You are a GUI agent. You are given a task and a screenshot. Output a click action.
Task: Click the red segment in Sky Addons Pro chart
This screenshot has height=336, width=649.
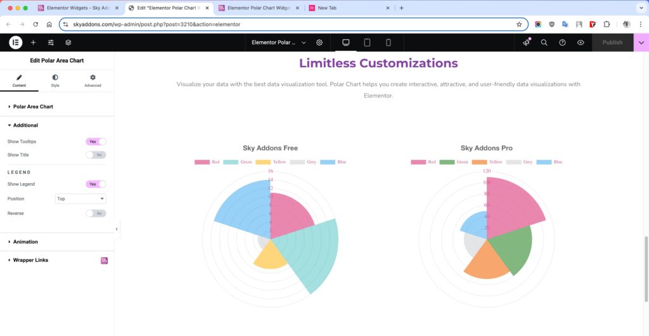click(x=511, y=205)
